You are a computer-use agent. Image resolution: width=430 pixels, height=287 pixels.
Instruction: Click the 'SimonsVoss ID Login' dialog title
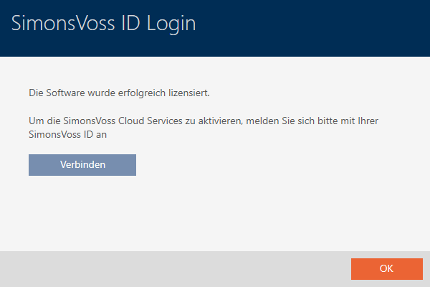[104, 24]
